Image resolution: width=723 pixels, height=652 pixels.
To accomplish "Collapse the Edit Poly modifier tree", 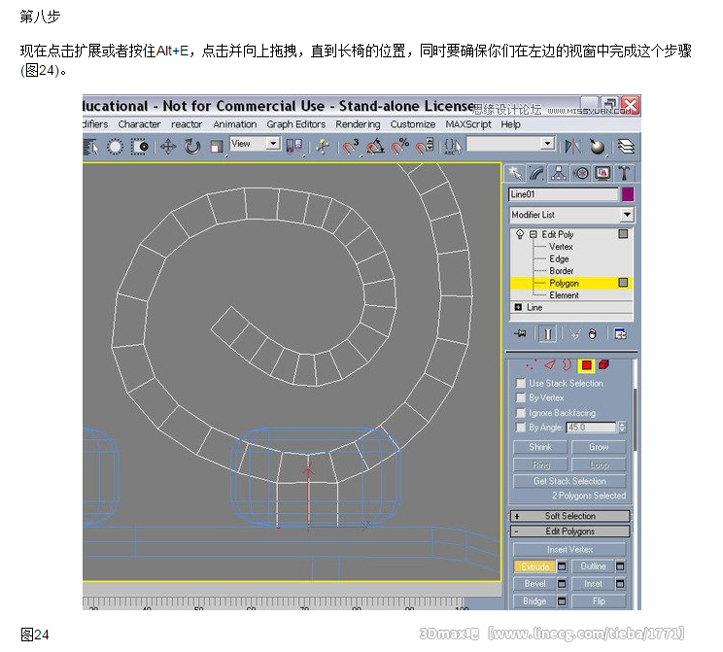I will pyautogui.click(x=534, y=234).
